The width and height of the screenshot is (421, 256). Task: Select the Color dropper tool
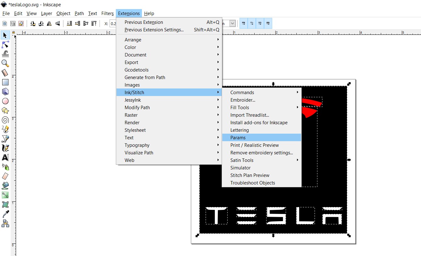click(5, 214)
